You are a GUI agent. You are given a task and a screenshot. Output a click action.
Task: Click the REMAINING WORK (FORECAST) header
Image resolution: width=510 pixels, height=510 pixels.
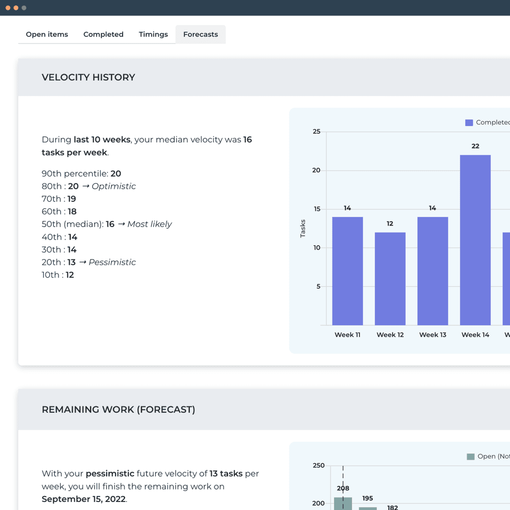(x=118, y=409)
